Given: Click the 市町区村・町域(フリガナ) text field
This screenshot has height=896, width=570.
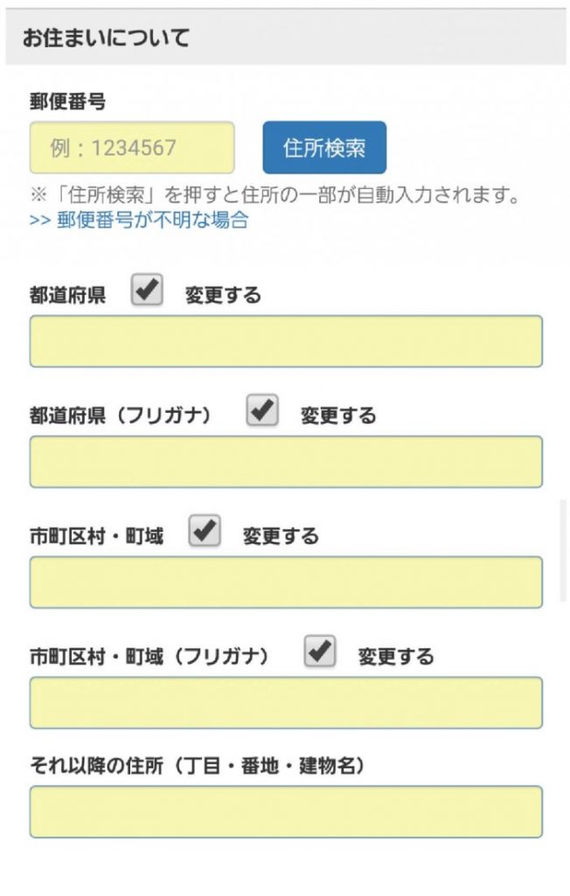Looking at the screenshot, I should click(x=286, y=702).
